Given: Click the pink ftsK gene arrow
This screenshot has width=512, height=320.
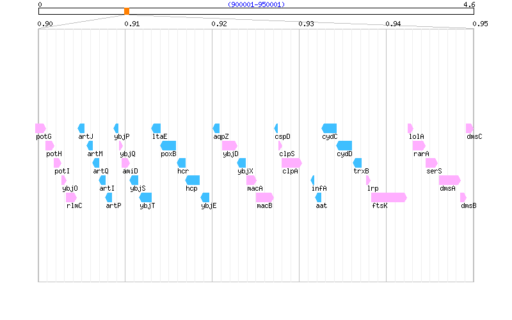Looking at the screenshot, I should [x=388, y=197].
